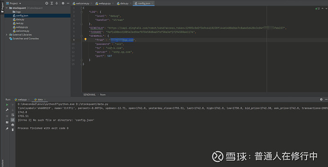Fold the root JSON object at line 1

click(82, 8)
